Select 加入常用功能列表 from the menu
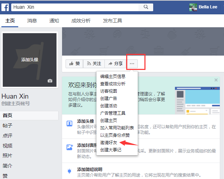The height and width of the screenshot is (179, 224). coord(117,128)
